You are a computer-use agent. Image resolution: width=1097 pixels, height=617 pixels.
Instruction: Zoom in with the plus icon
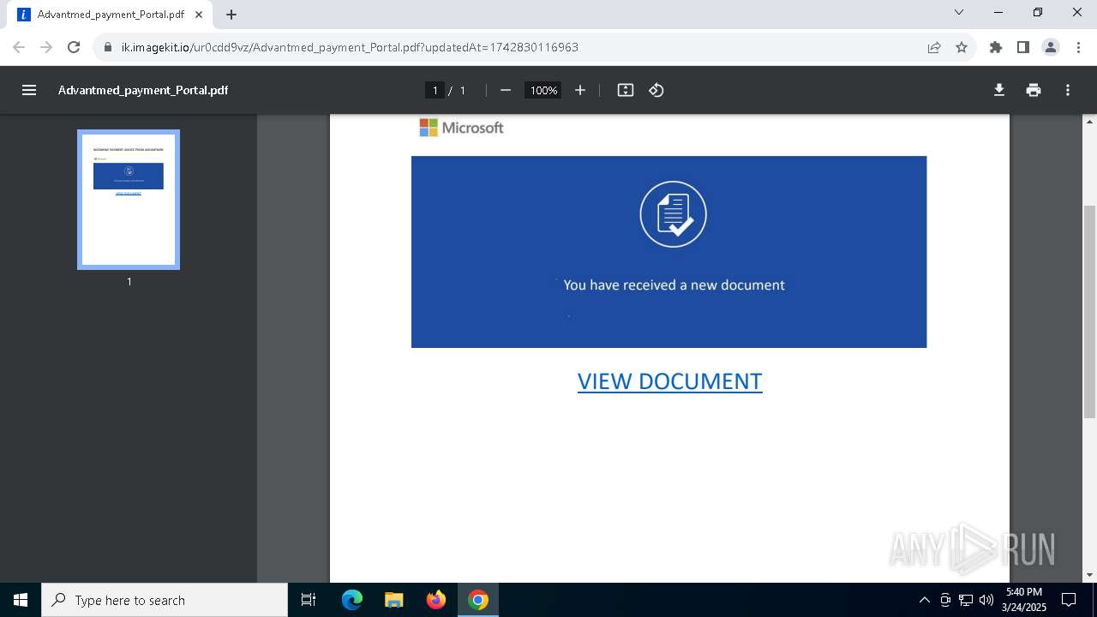tap(580, 90)
